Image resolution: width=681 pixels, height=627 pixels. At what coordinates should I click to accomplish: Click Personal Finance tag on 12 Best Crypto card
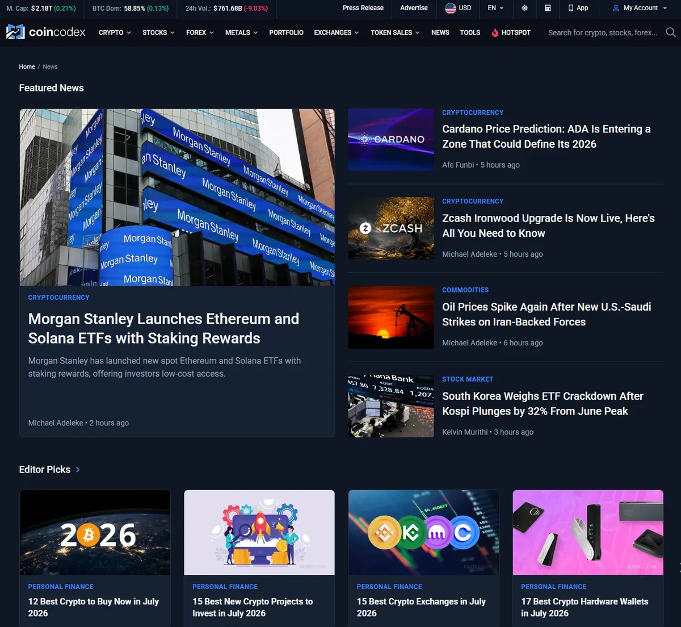point(61,586)
